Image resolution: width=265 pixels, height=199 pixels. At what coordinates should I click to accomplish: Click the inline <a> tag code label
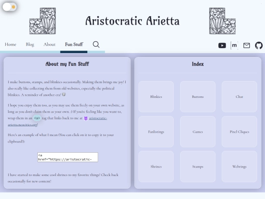(37, 118)
